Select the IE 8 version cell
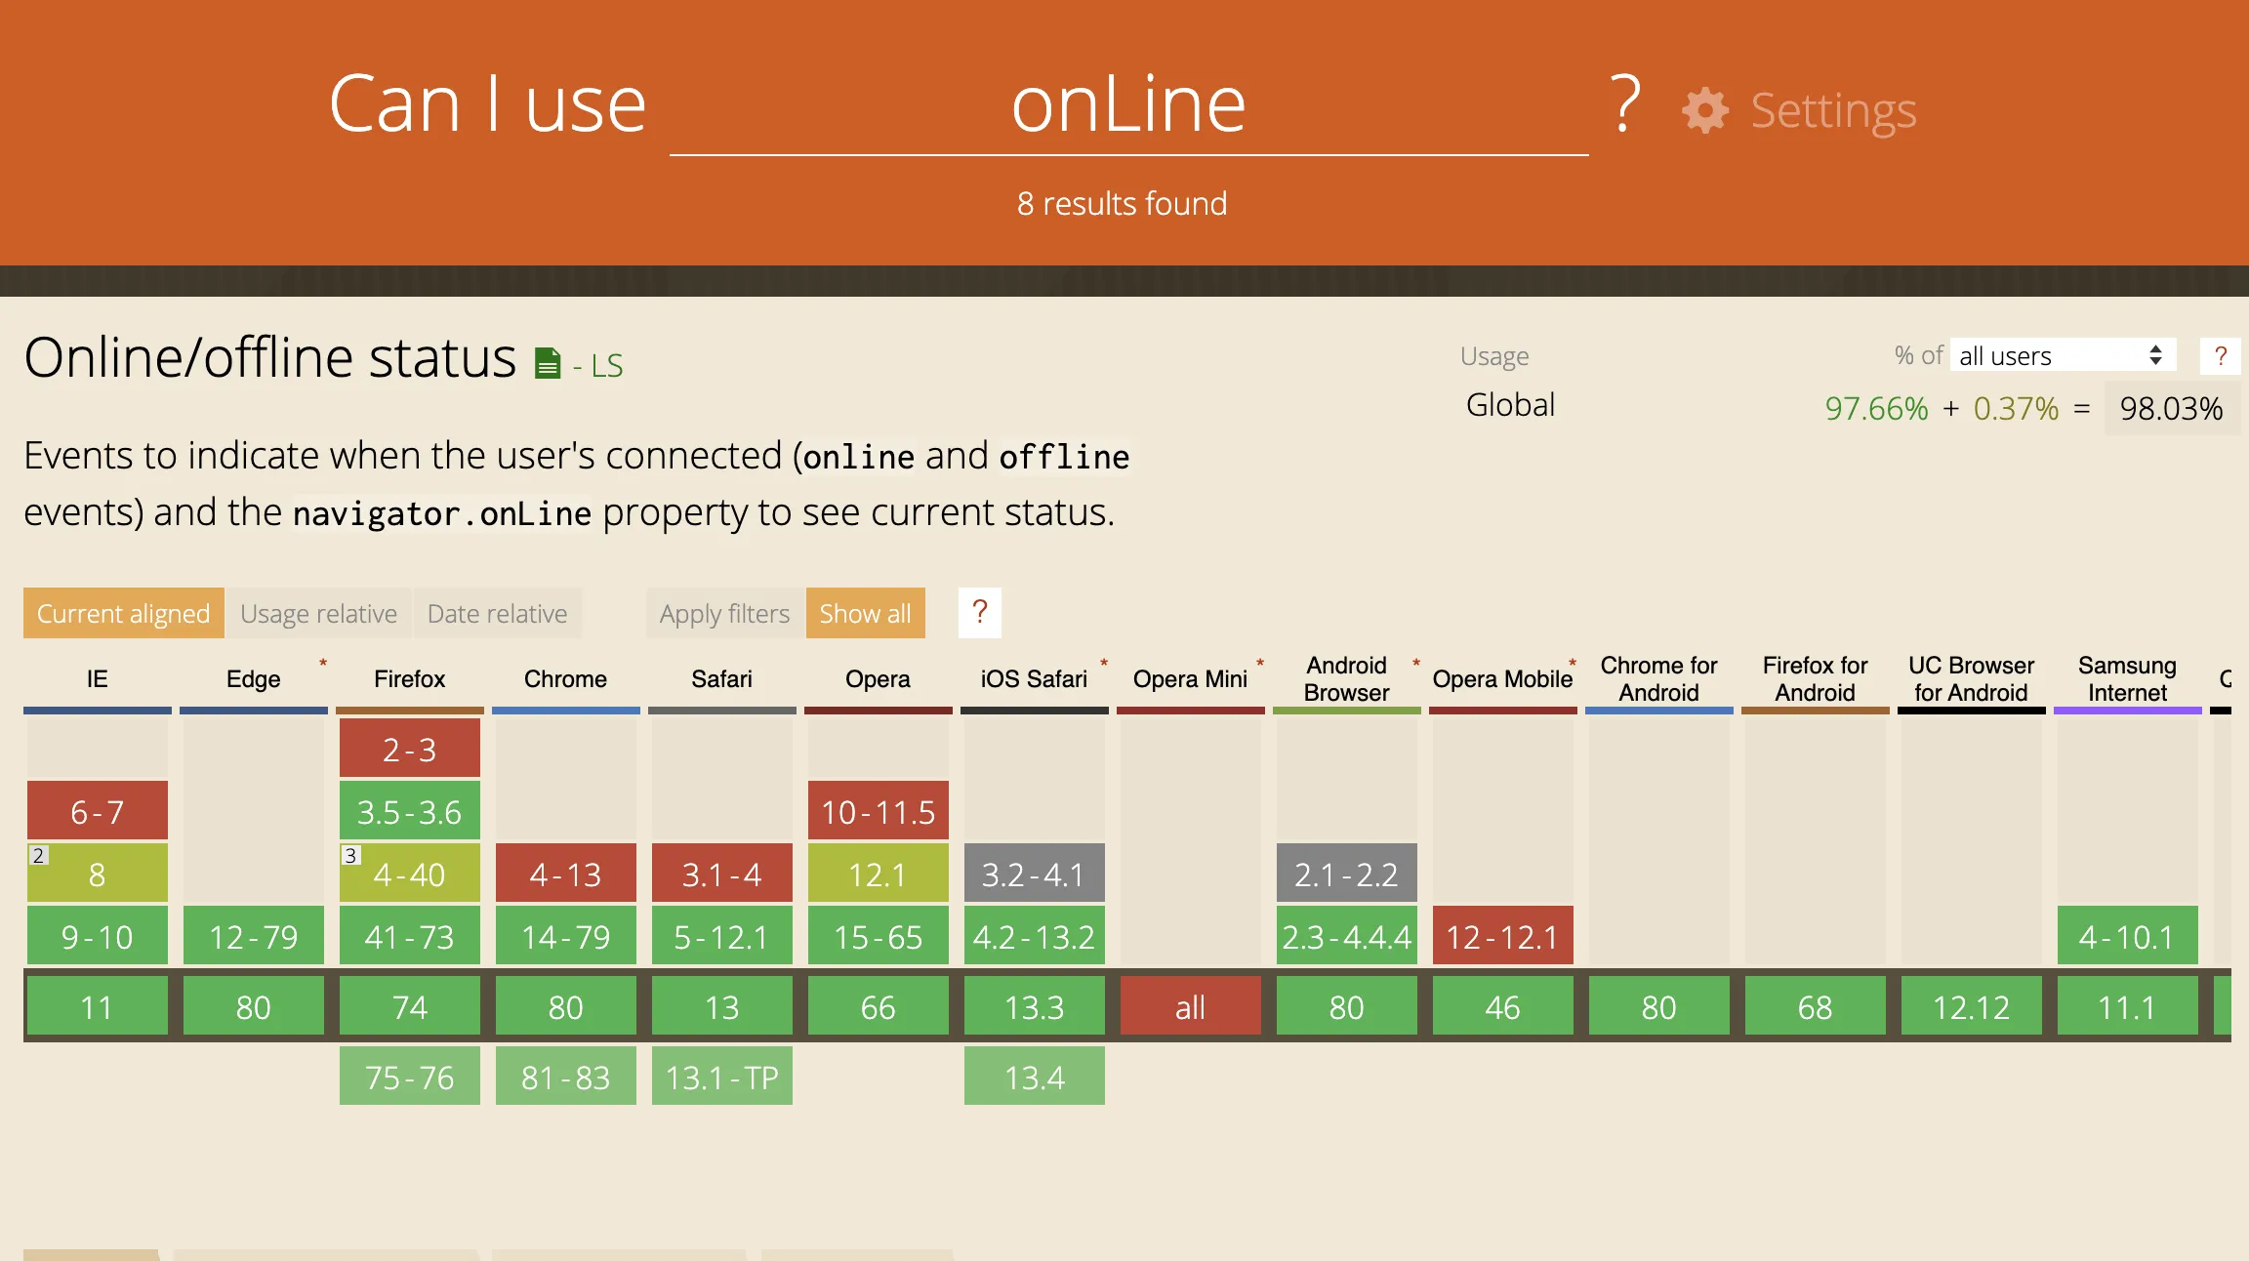This screenshot has width=2249, height=1261. tap(98, 873)
